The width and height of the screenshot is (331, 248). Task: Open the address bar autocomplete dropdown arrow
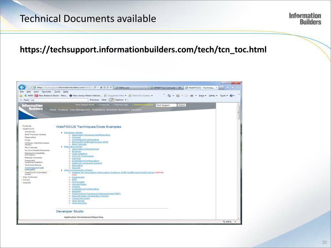pos(98,87)
